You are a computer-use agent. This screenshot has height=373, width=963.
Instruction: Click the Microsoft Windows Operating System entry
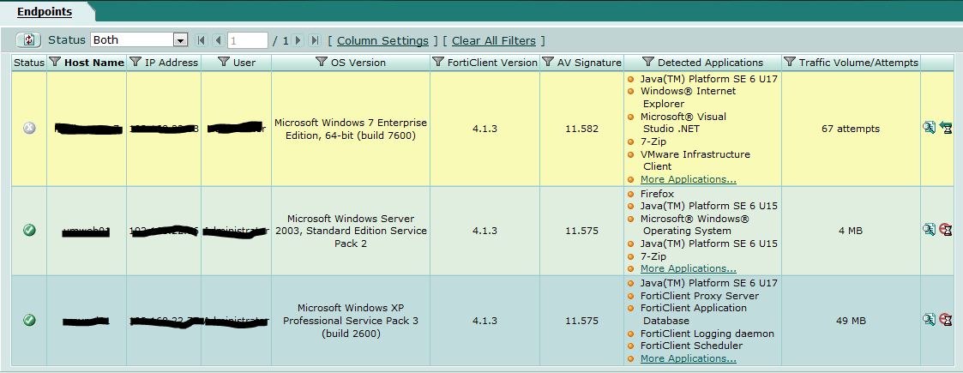695,225
